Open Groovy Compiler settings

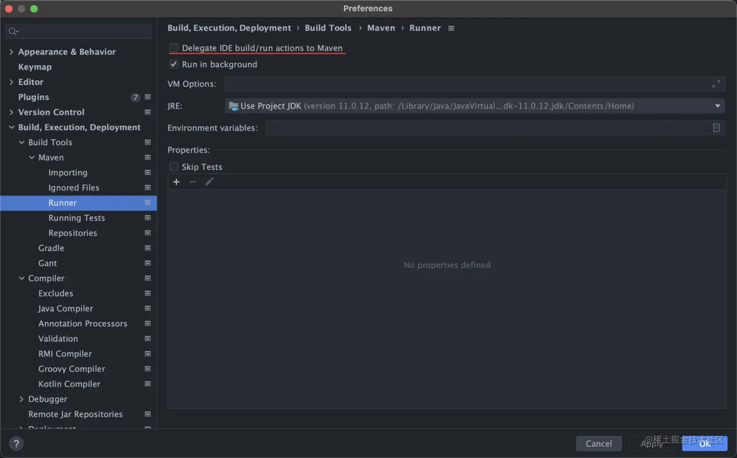[72, 369]
